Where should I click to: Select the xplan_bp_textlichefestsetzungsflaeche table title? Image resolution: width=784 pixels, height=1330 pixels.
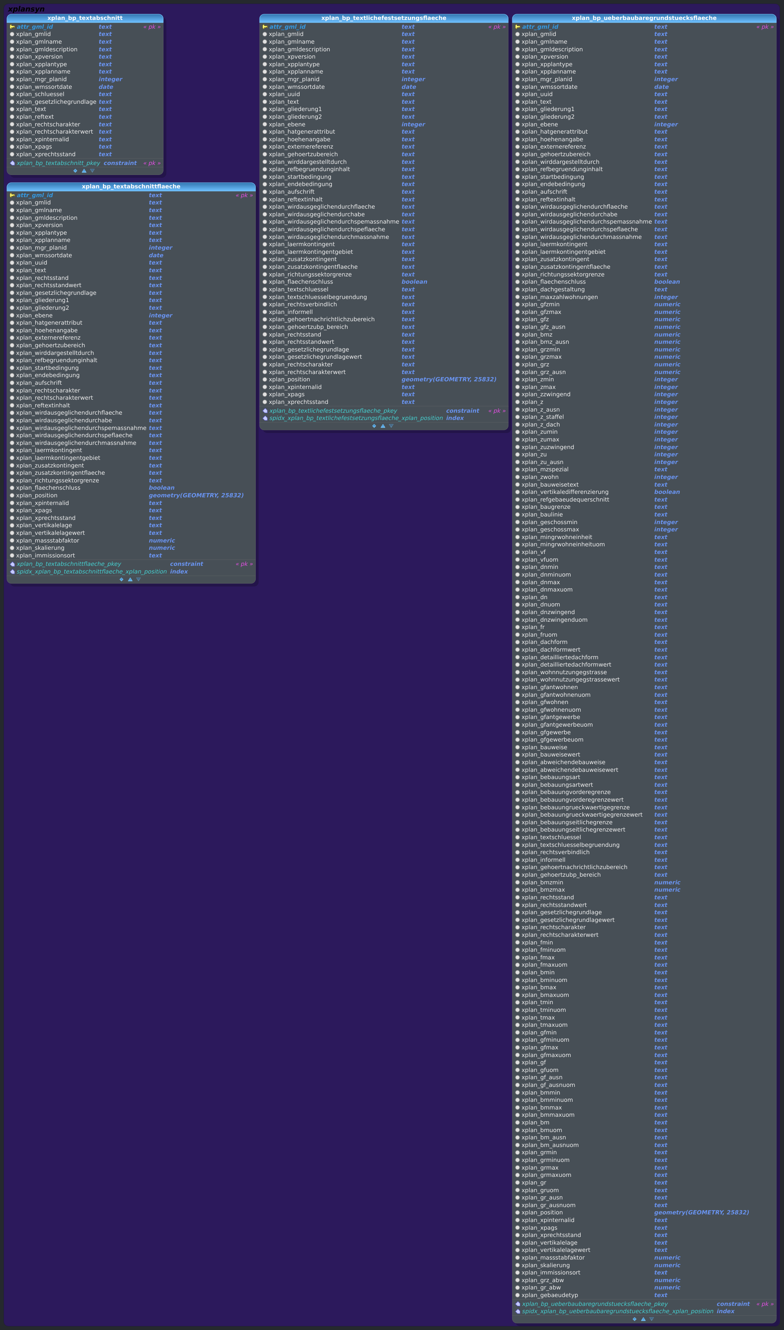(x=384, y=18)
